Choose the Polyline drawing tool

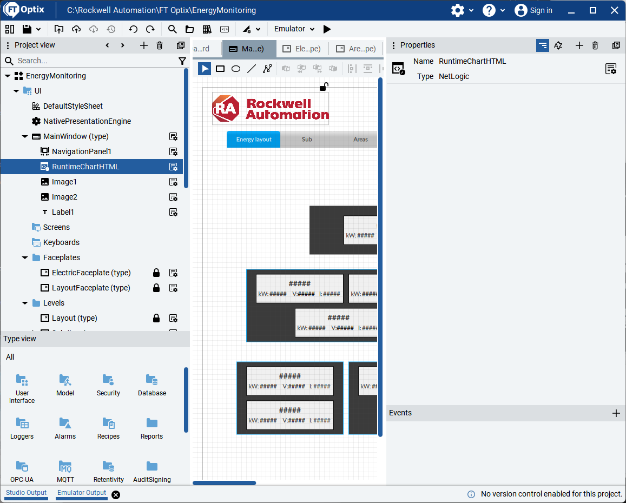click(x=267, y=69)
